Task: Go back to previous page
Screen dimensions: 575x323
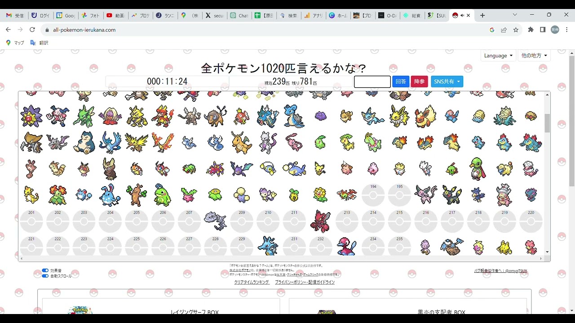Action: coord(8,30)
